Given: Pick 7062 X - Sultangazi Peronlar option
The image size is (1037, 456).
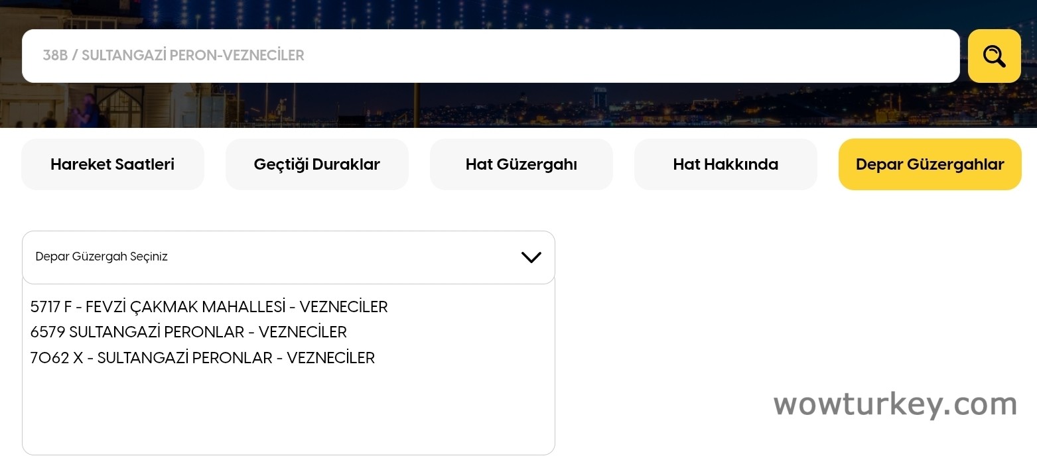Looking at the screenshot, I should click(x=202, y=358).
